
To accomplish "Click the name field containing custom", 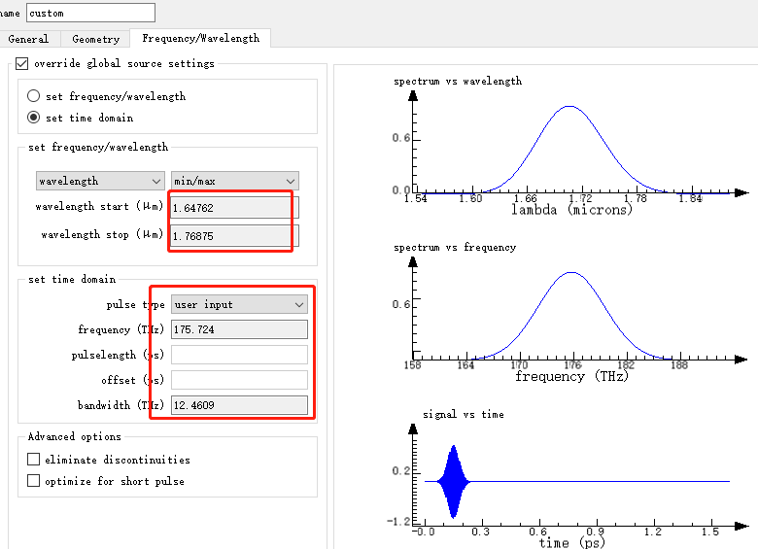I will (89, 13).
